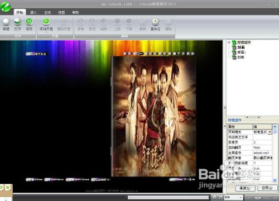This screenshot has height=201, width=279.
Task: Click the CONTENTS navigation button in preview
Action: 54,180
